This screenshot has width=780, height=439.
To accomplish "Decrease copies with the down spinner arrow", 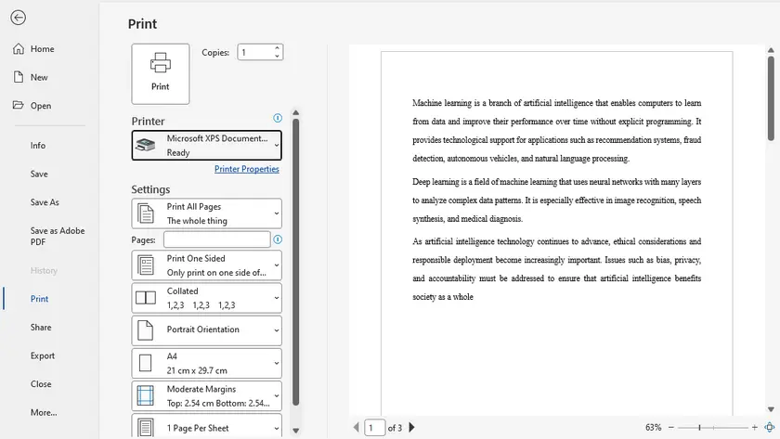I will click(277, 57).
